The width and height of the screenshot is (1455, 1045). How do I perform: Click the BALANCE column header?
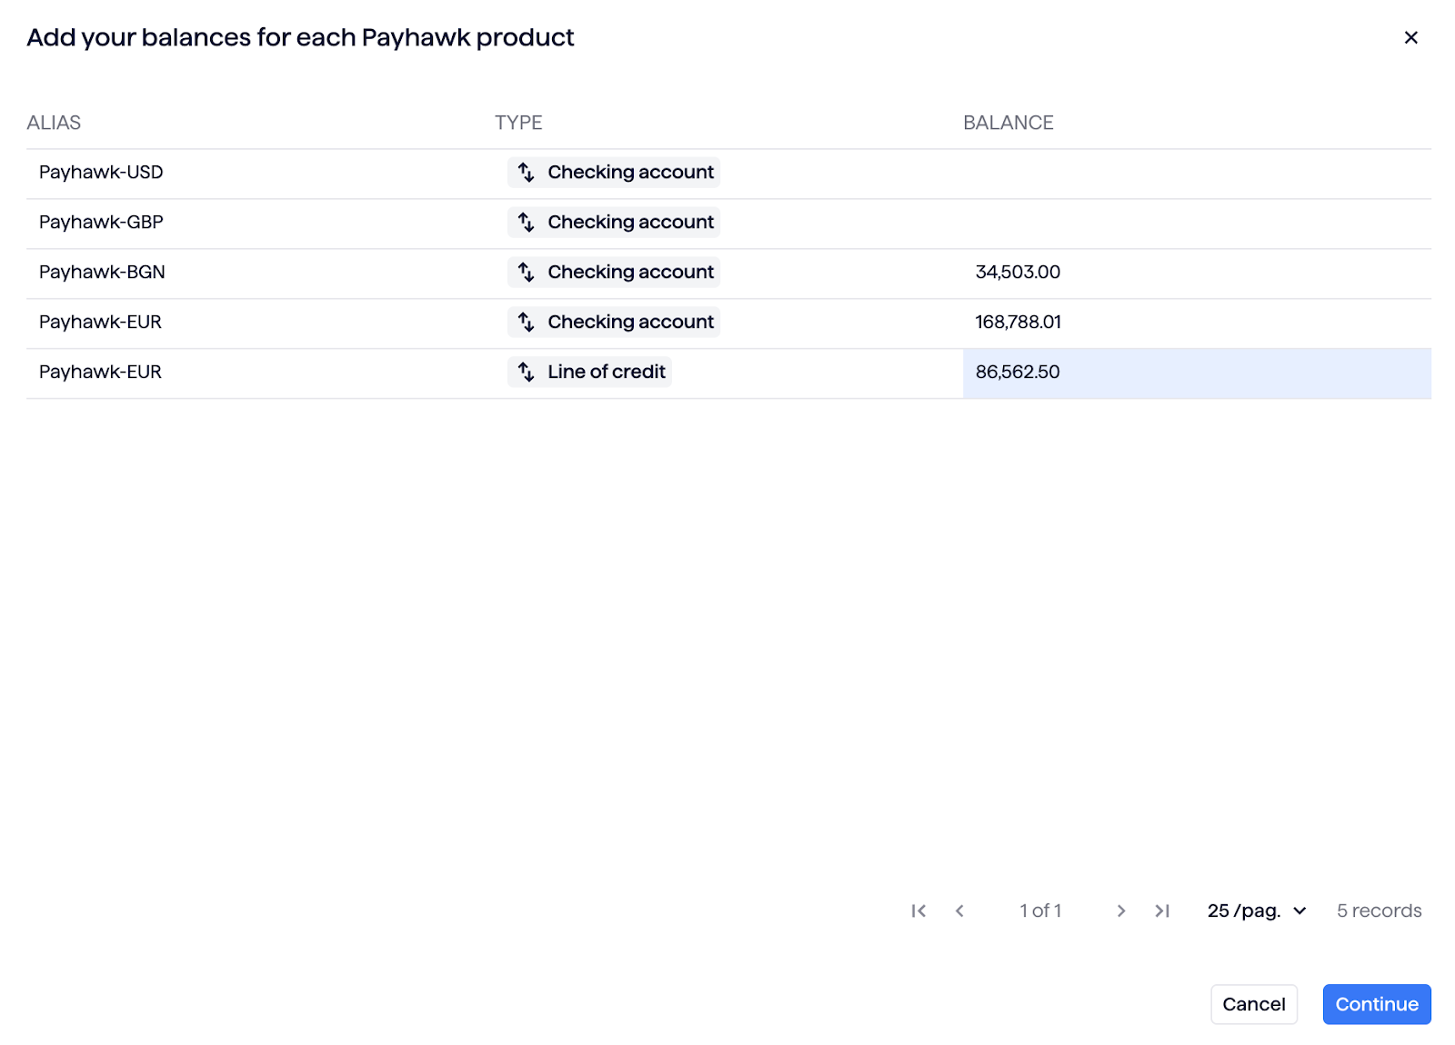(1008, 123)
